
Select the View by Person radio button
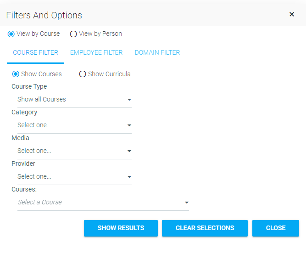point(73,34)
